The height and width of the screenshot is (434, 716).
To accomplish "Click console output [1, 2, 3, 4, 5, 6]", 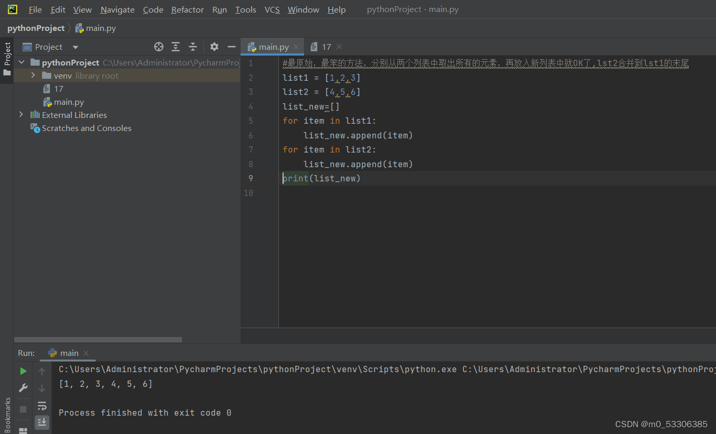I will [105, 384].
